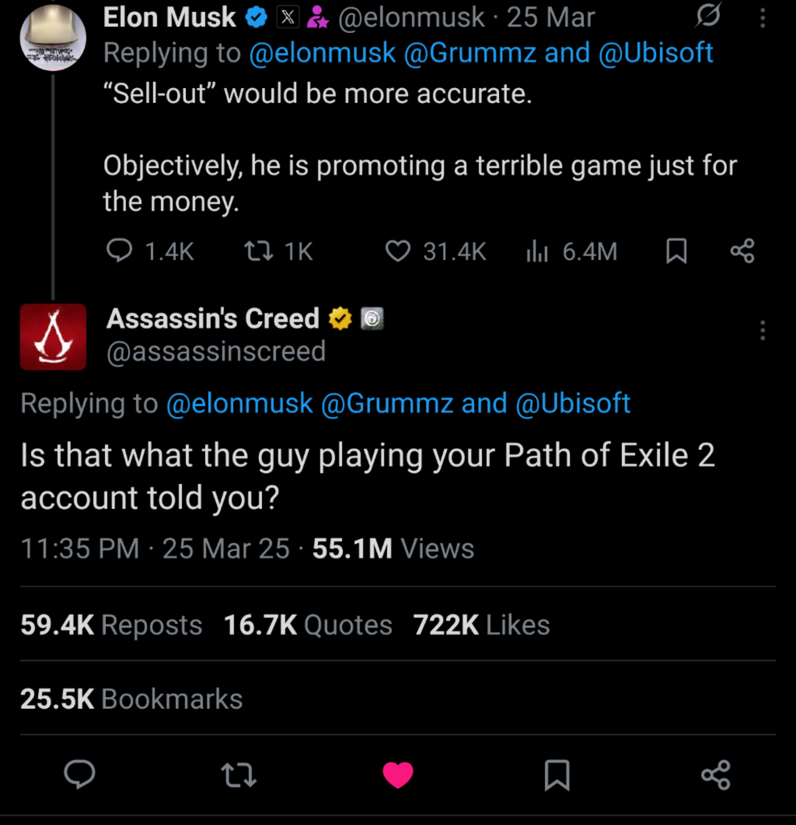
Task: Bookmark Elon Musk's reply tweet
Action: click(x=676, y=251)
